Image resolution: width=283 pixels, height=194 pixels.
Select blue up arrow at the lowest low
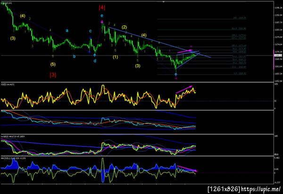[176, 74]
